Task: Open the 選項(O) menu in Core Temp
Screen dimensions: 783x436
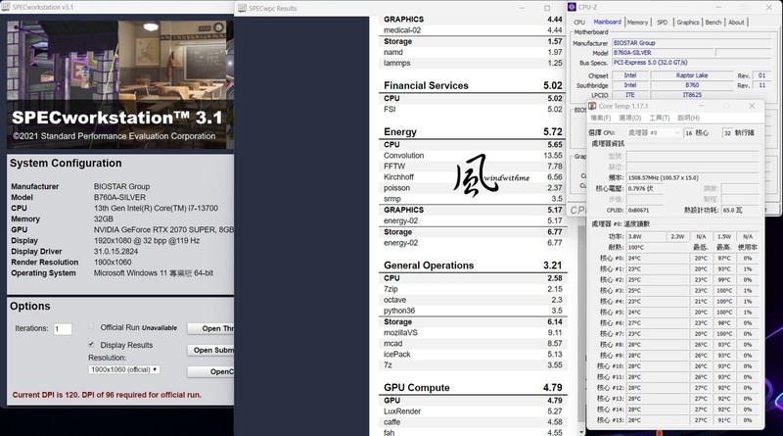Action: (629, 118)
